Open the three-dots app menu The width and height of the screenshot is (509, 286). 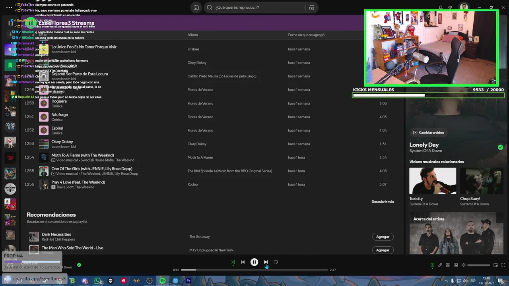pos(9,8)
